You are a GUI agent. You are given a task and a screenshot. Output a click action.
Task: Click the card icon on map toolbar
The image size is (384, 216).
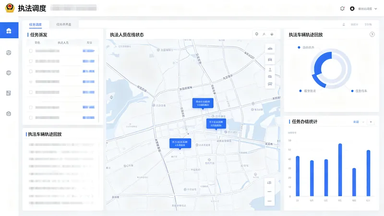(270, 77)
